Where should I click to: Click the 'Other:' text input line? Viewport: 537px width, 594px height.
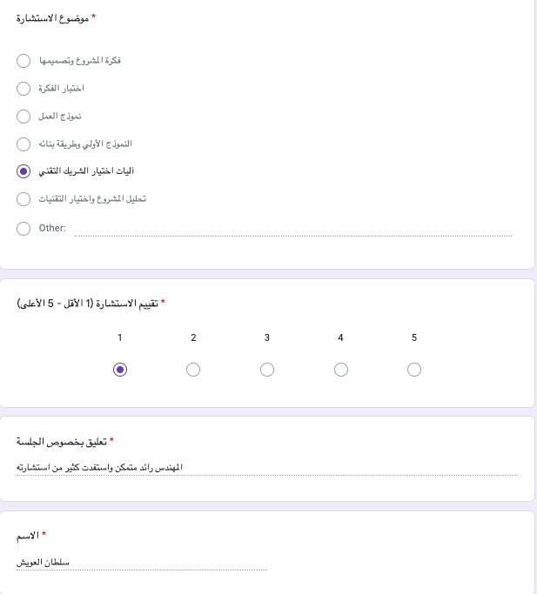pyautogui.click(x=292, y=228)
